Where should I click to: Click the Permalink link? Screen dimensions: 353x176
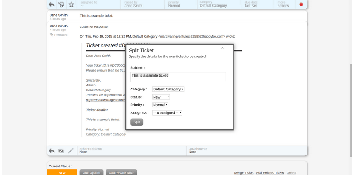tap(58, 35)
